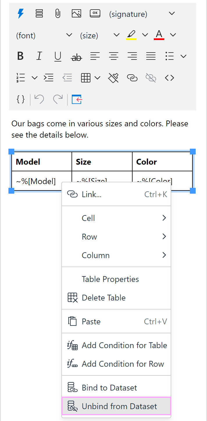
Task: Toggle underline formatting
Action: tap(58, 56)
